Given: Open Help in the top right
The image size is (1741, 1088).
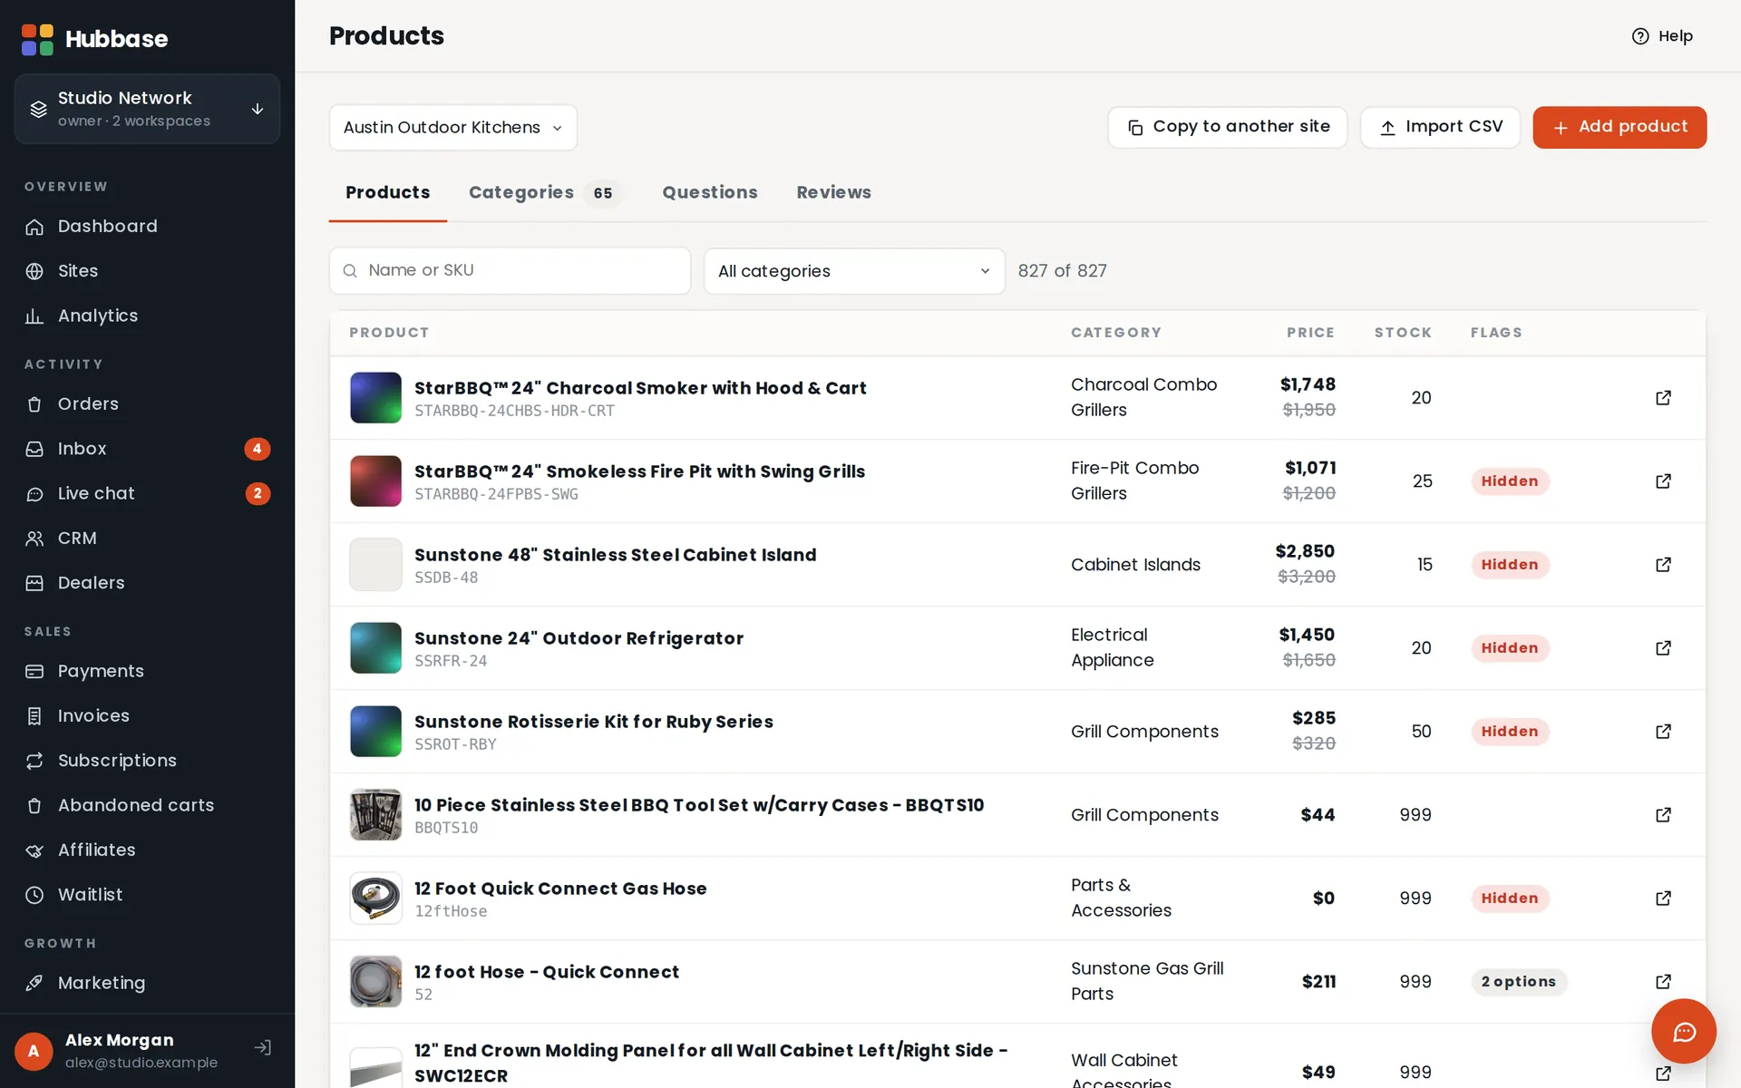Looking at the screenshot, I should tap(1662, 36).
